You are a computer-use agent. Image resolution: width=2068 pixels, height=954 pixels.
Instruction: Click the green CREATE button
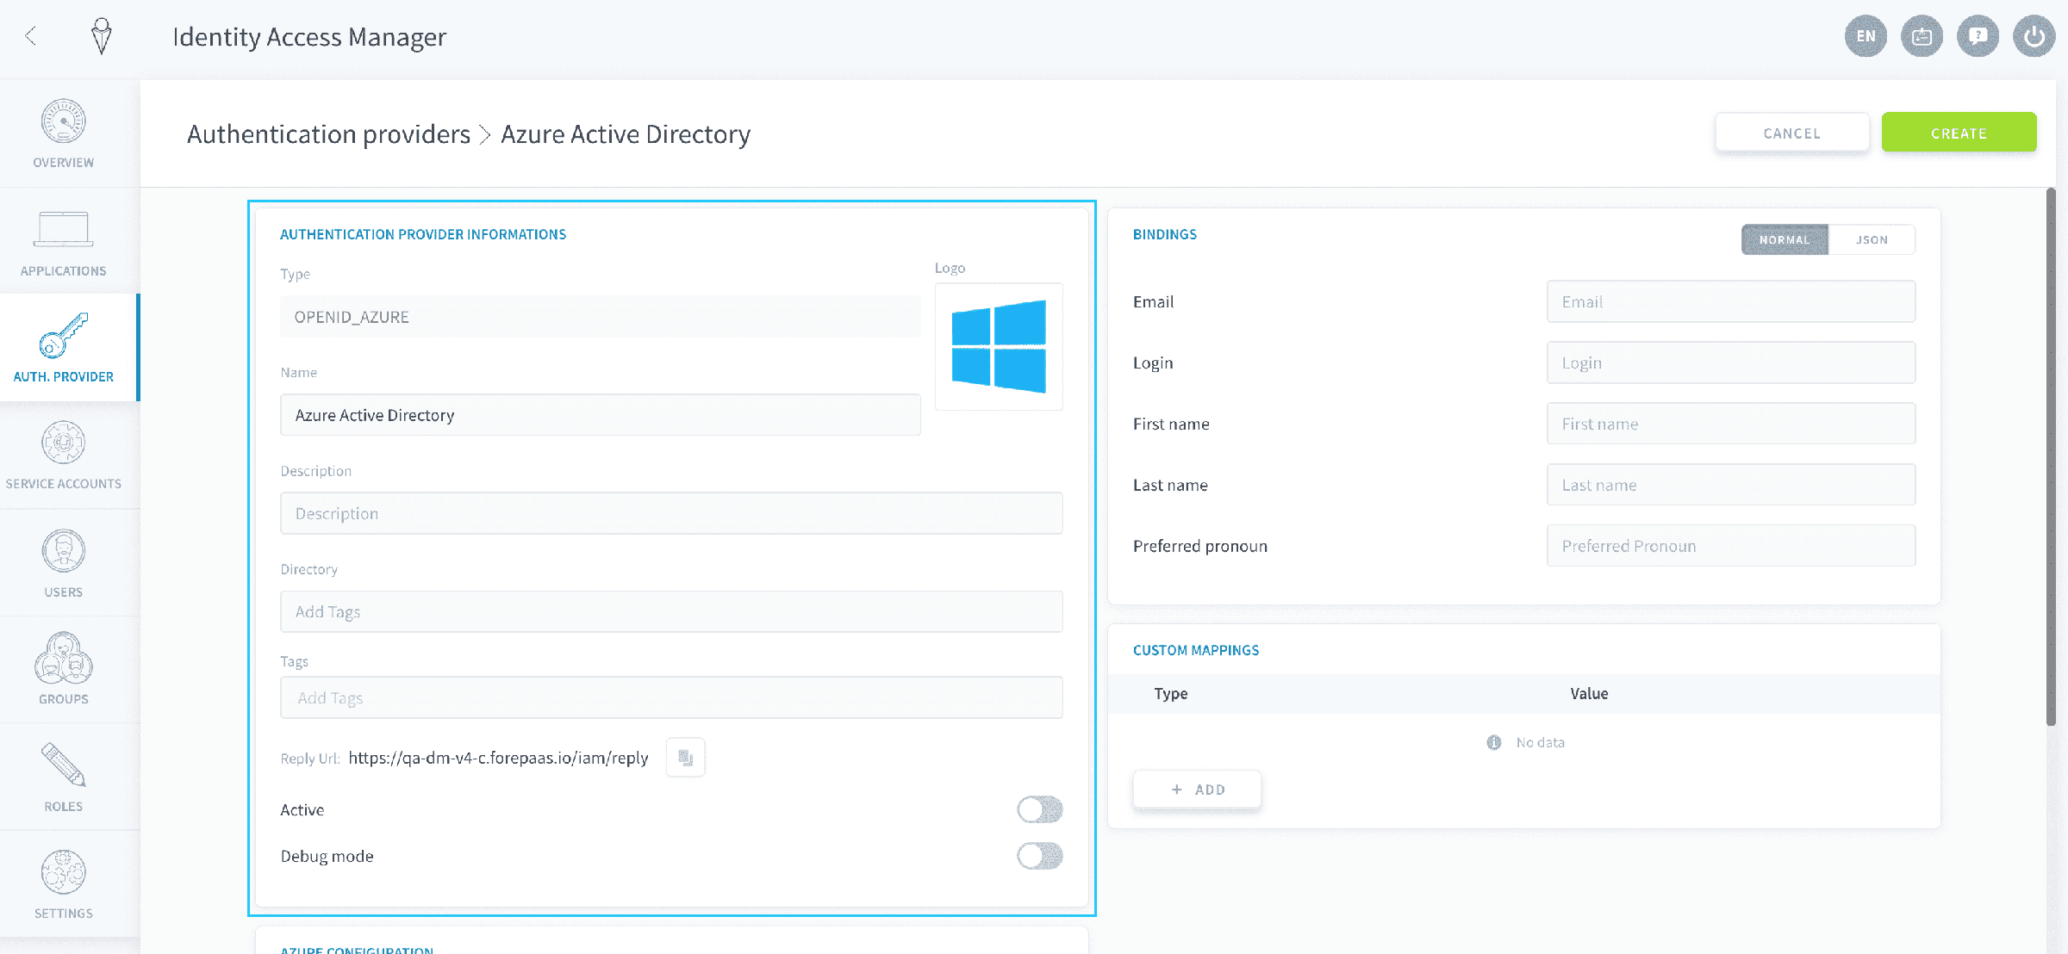tap(1959, 133)
